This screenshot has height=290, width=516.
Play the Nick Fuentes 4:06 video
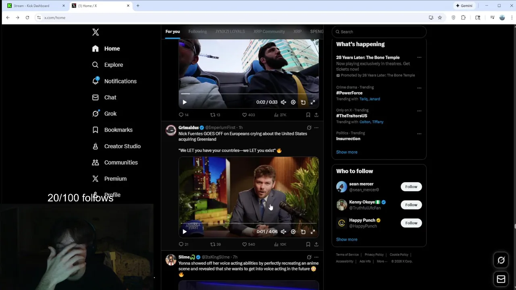click(x=185, y=232)
